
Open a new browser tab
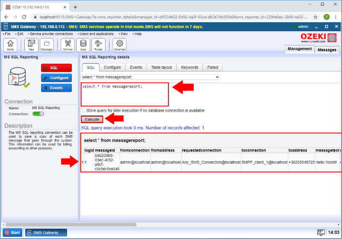(x=75, y=7)
